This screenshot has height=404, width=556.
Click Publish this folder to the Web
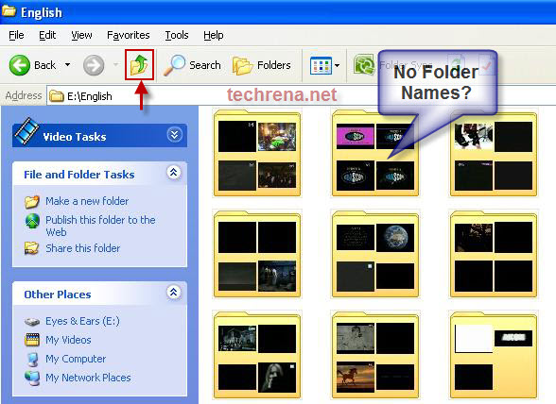100,226
